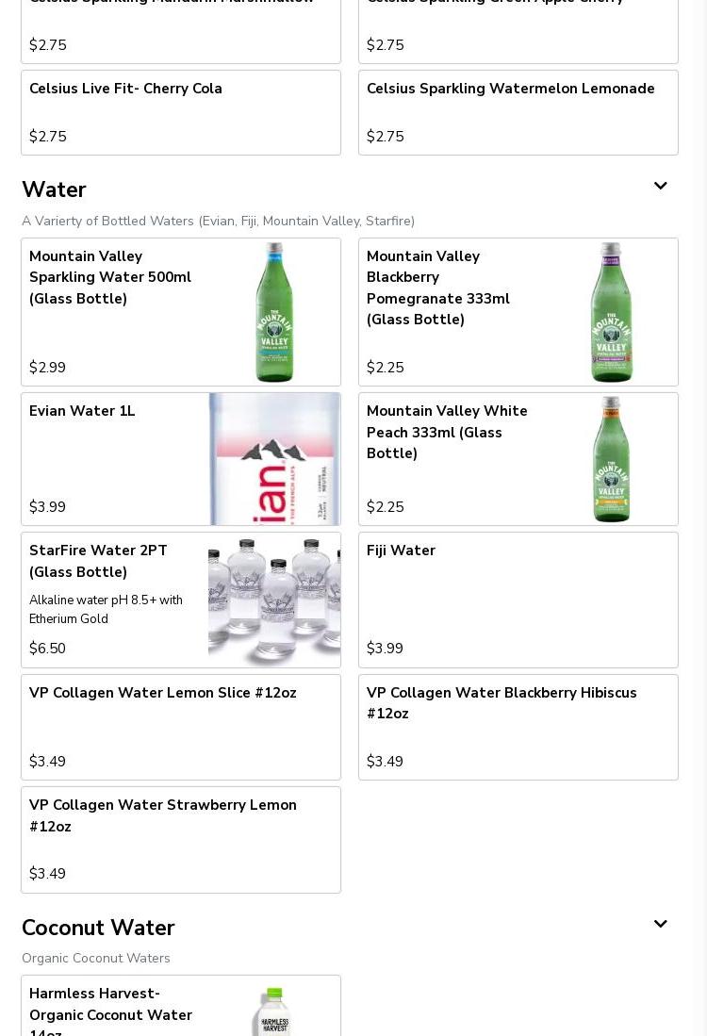Choose VP Collagen Water Strawberry Lemon
Viewport: 707px width, 1036px height.
tap(181, 839)
